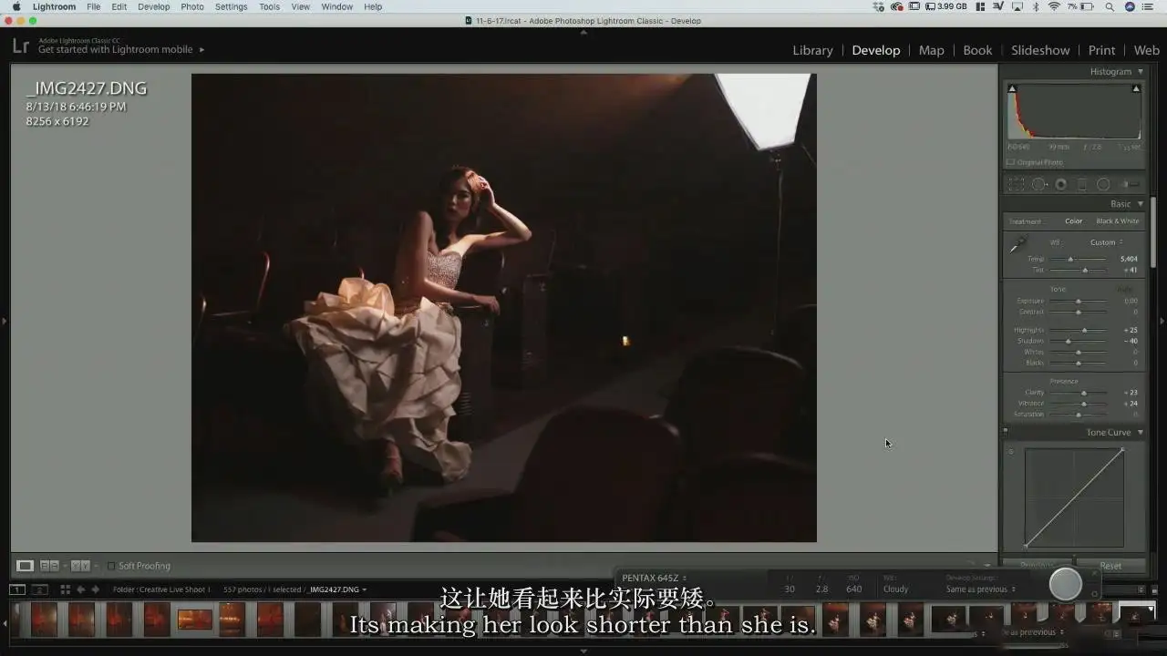Screen dimensions: 1167x656
Task: Open the filmstrip Grid view icon
Action: (x=65, y=589)
